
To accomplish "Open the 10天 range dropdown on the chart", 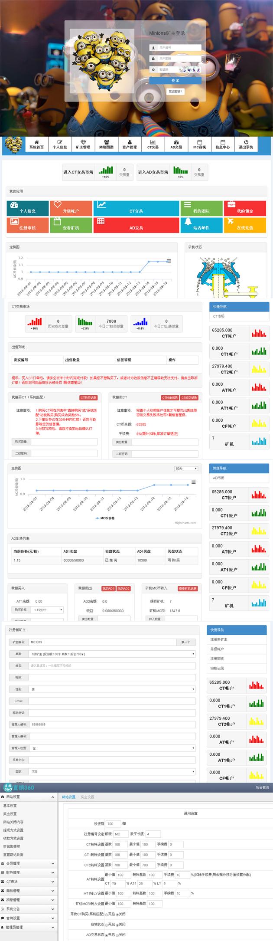I will [186, 469].
